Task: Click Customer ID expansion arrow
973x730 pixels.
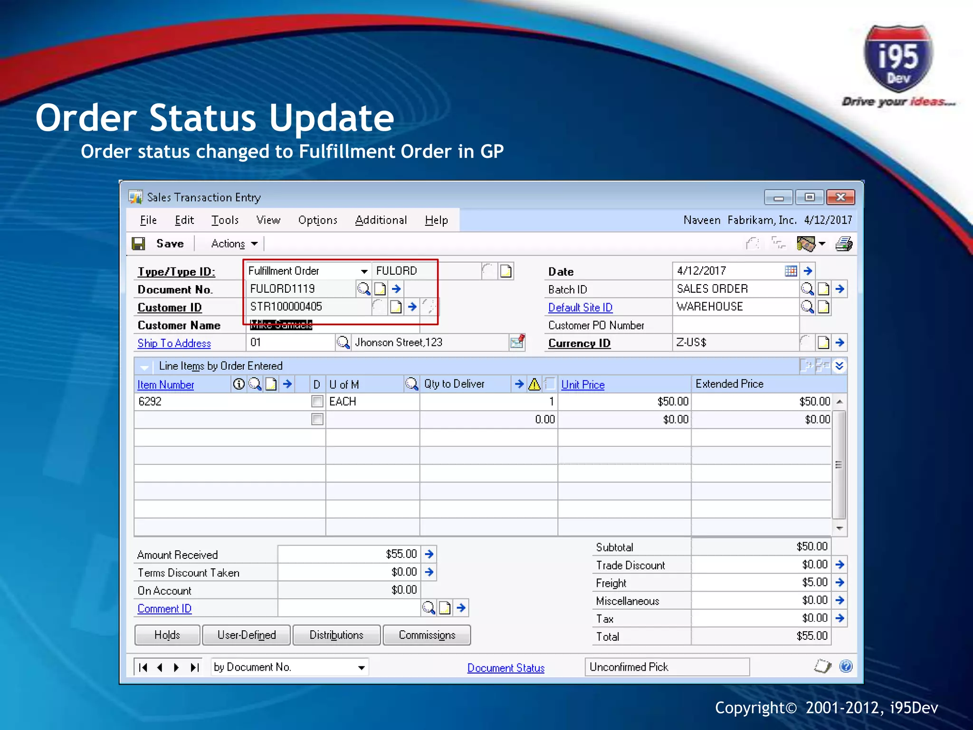Action: click(412, 307)
